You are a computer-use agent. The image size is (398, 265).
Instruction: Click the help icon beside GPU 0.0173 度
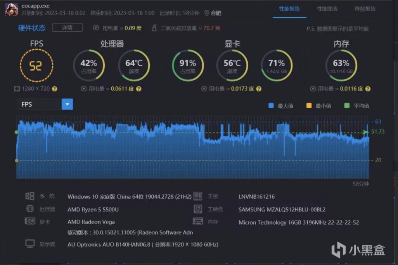pyautogui.click(x=259, y=89)
